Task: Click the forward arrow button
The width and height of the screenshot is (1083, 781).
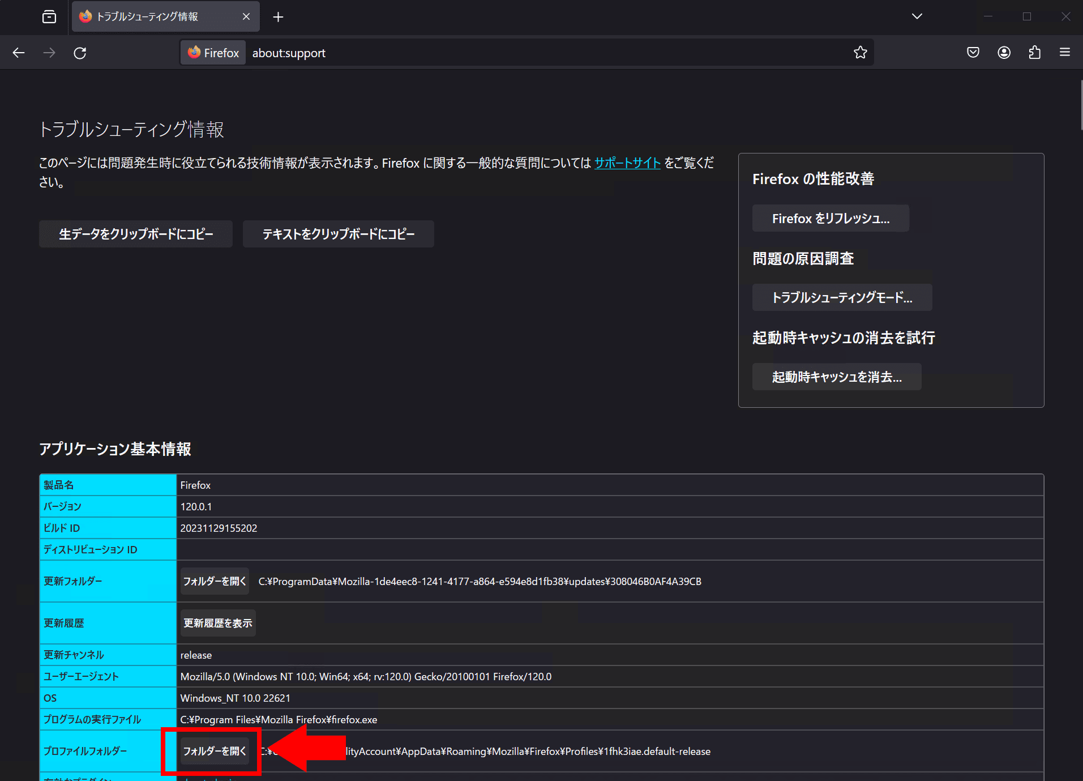Action: click(49, 53)
